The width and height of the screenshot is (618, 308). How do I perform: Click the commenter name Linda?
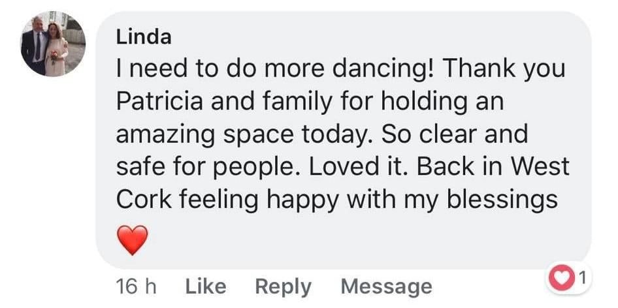[x=144, y=37]
